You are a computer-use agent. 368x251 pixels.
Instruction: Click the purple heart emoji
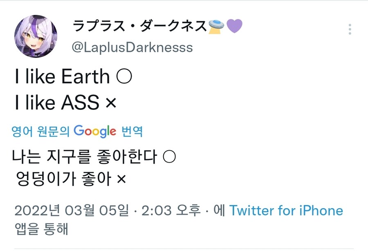click(x=234, y=27)
